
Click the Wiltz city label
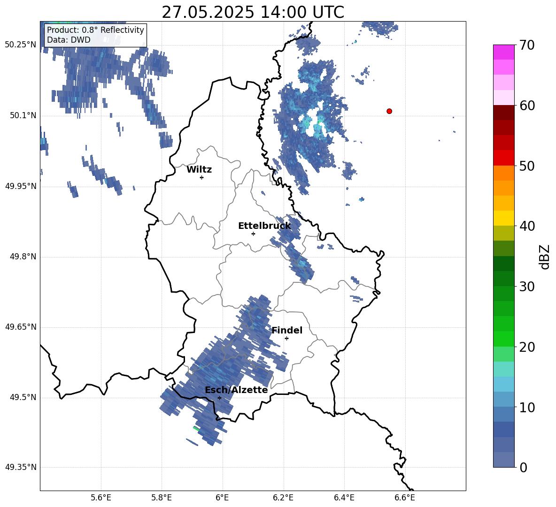click(199, 170)
